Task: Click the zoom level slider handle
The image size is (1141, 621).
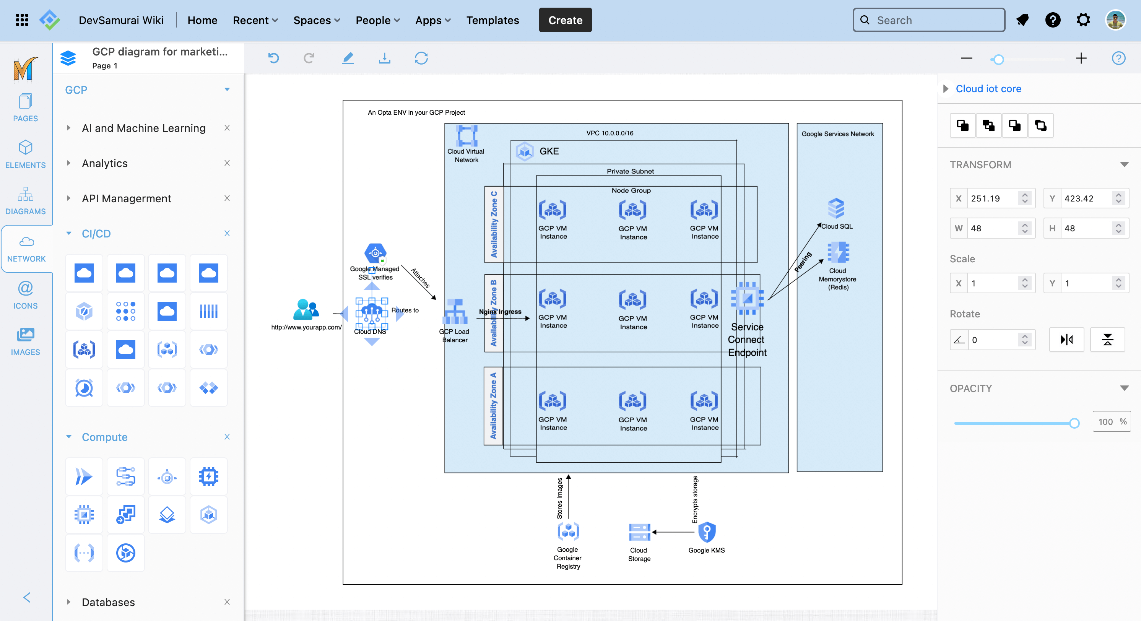Action: coord(998,59)
